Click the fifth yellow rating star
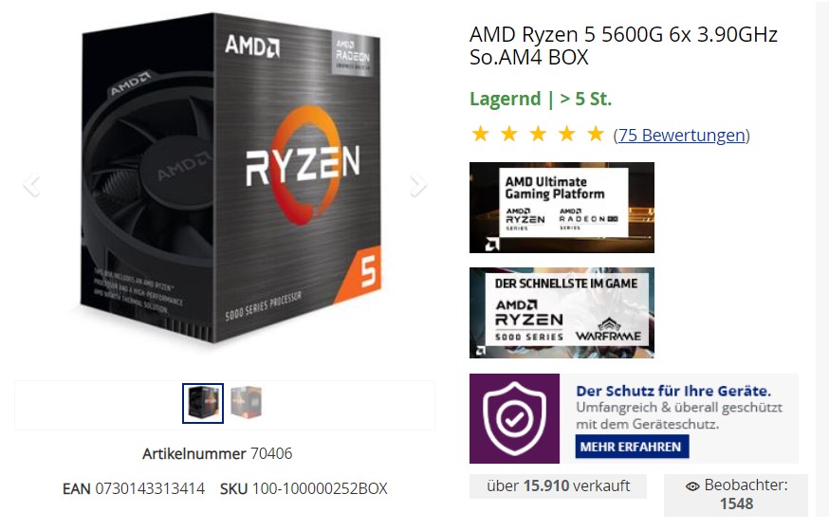 [596, 134]
